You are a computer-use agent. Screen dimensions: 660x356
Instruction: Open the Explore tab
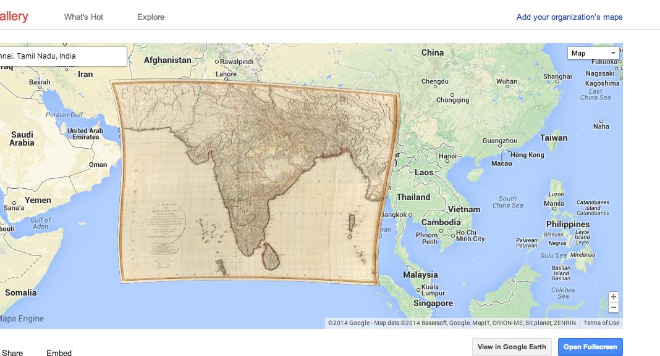tap(151, 17)
